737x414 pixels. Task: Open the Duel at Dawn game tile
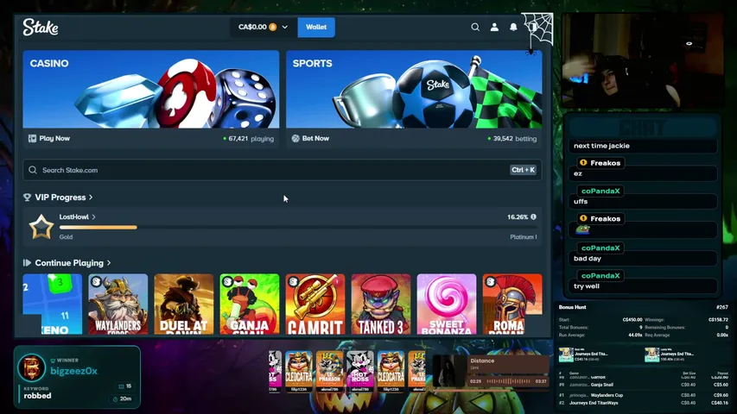pyautogui.click(x=184, y=304)
